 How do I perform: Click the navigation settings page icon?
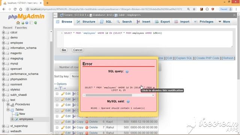click(31, 23)
